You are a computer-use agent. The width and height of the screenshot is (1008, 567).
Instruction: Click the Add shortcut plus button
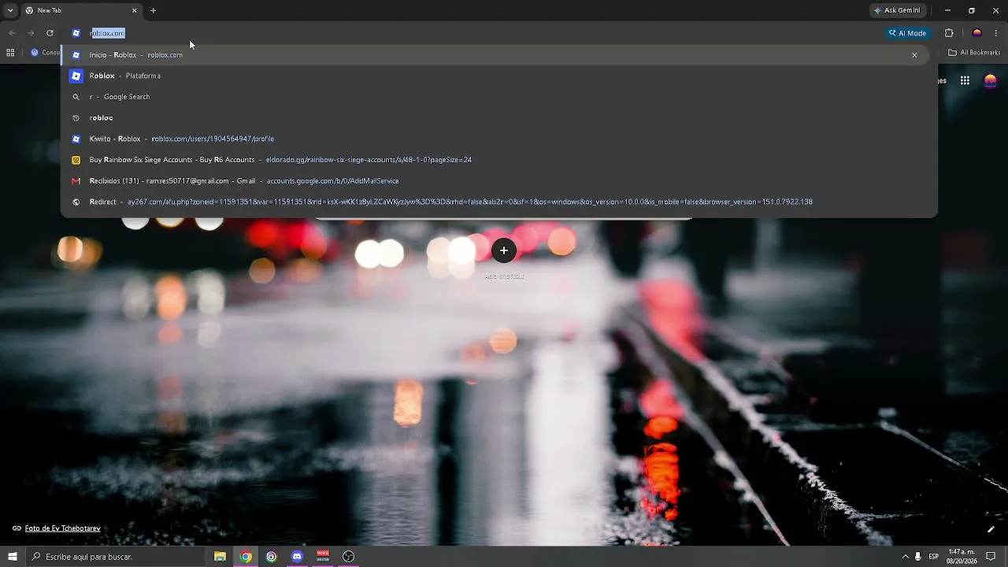504,250
